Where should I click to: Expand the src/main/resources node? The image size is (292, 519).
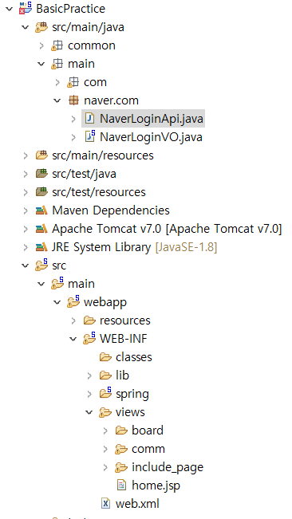click(26, 155)
